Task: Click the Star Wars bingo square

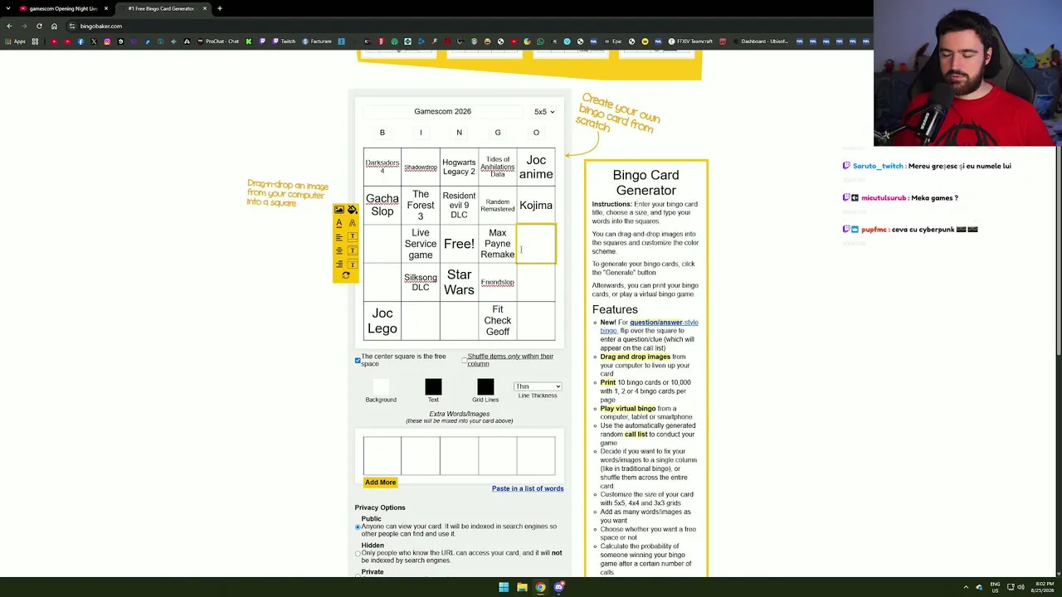Action: pyautogui.click(x=459, y=283)
